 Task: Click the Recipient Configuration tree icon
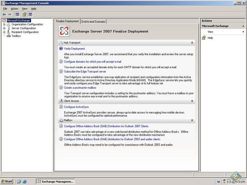pos(9,32)
